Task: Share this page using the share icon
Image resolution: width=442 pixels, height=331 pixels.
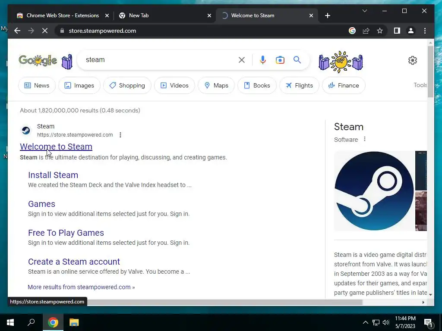Action: 366,31
